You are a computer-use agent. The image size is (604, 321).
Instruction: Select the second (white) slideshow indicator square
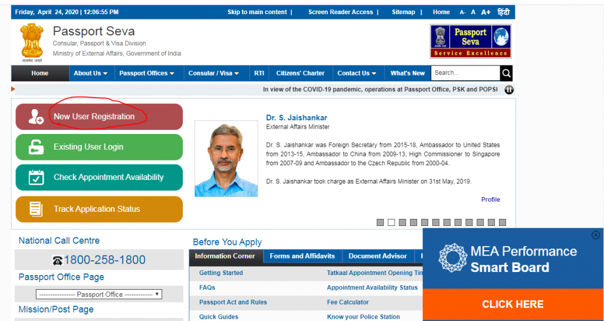click(x=392, y=222)
